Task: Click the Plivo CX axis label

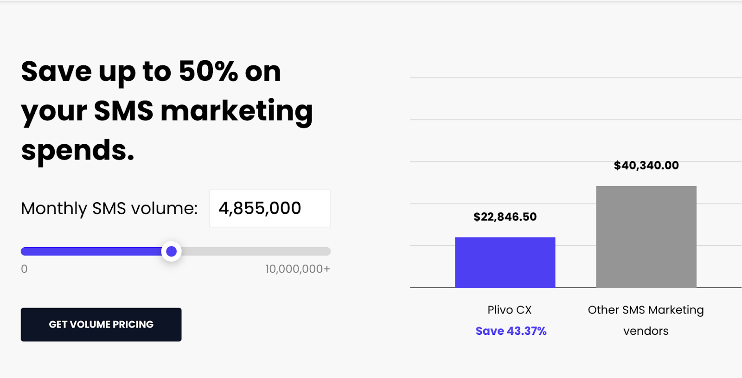Action: pyautogui.click(x=509, y=310)
